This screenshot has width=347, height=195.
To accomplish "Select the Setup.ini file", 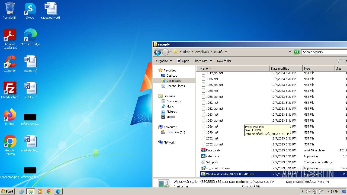I will (x=212, y=162).
